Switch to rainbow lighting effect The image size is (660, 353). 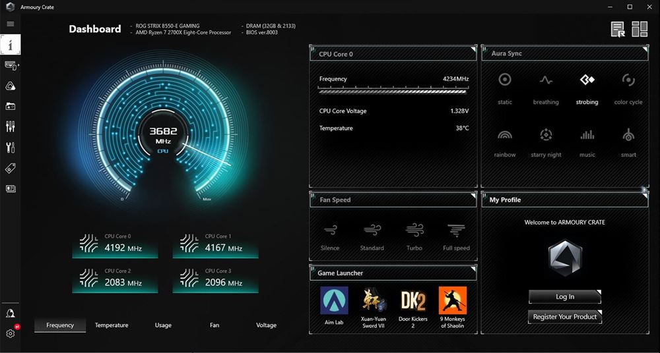505,141
